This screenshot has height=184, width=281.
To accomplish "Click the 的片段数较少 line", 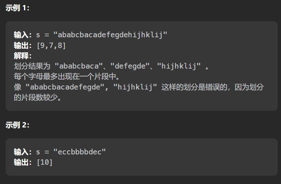I will click(x=37, y=97).
